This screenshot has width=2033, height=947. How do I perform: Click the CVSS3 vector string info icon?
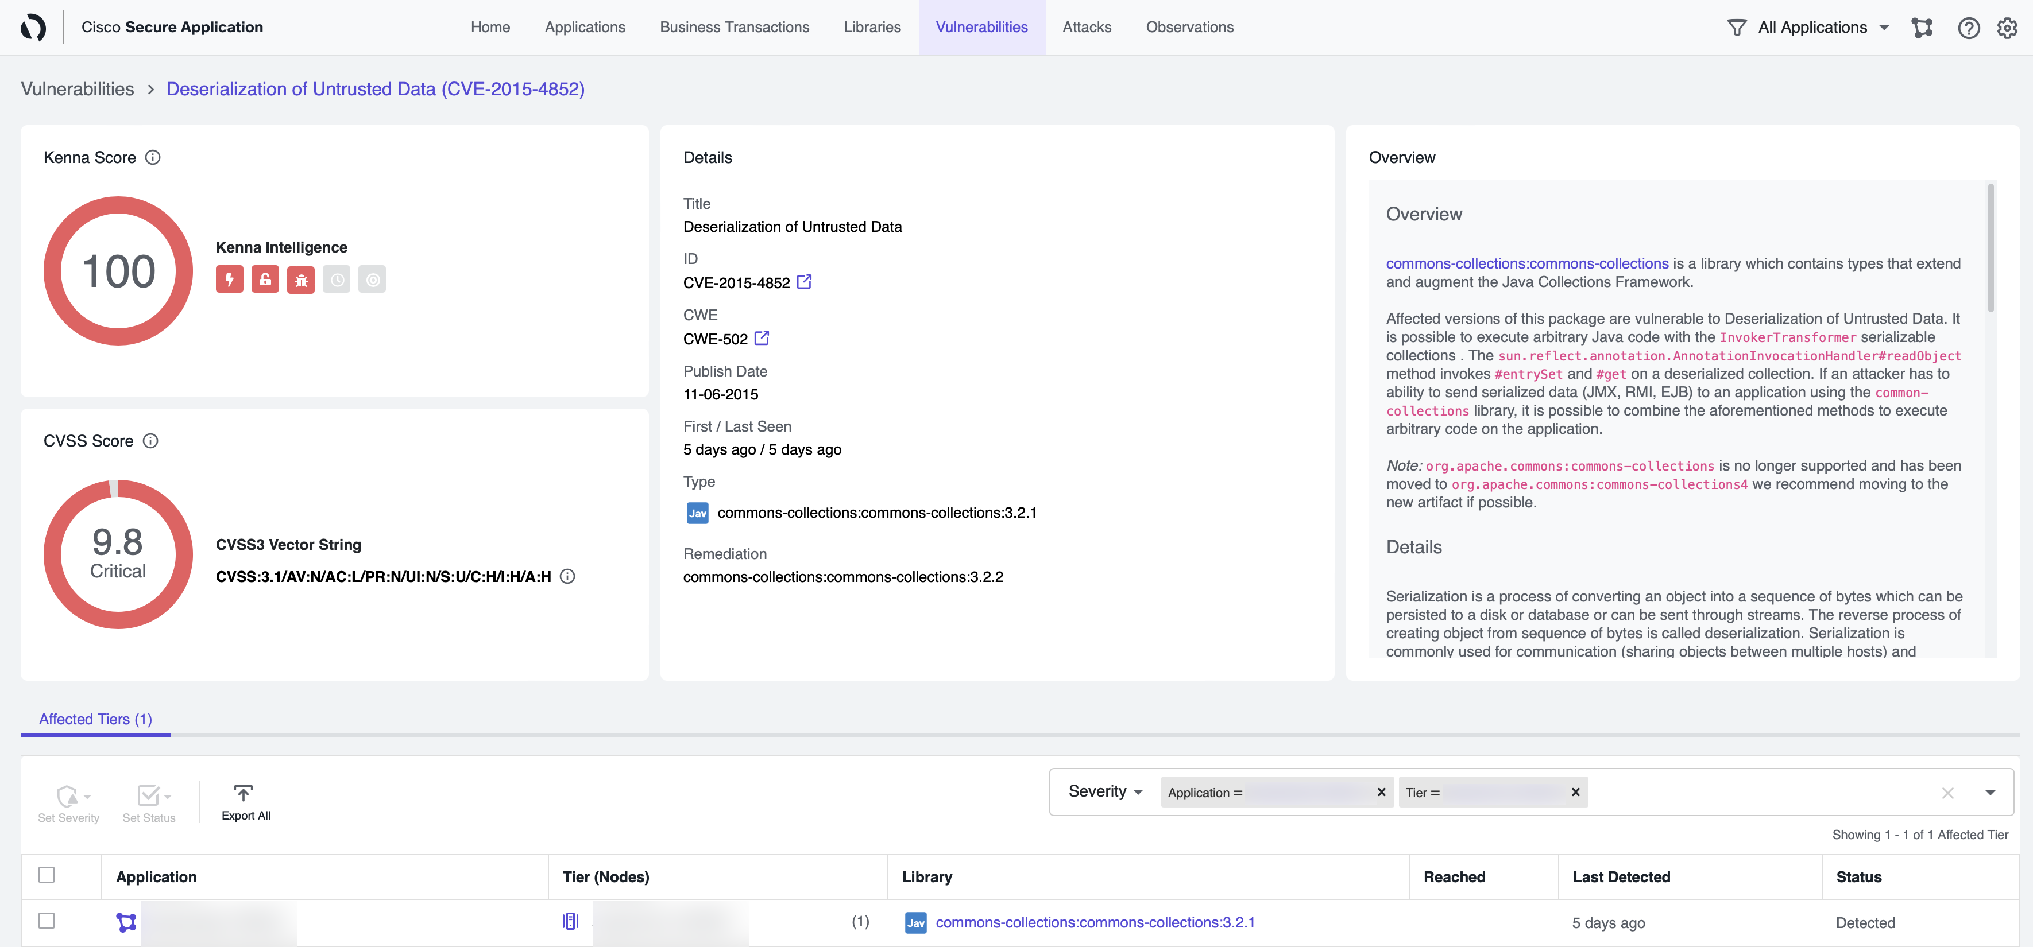pos(567,576)
